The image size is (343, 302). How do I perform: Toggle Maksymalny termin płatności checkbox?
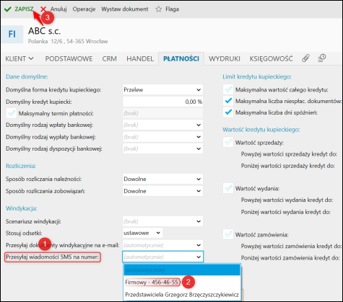click(12, 113)
